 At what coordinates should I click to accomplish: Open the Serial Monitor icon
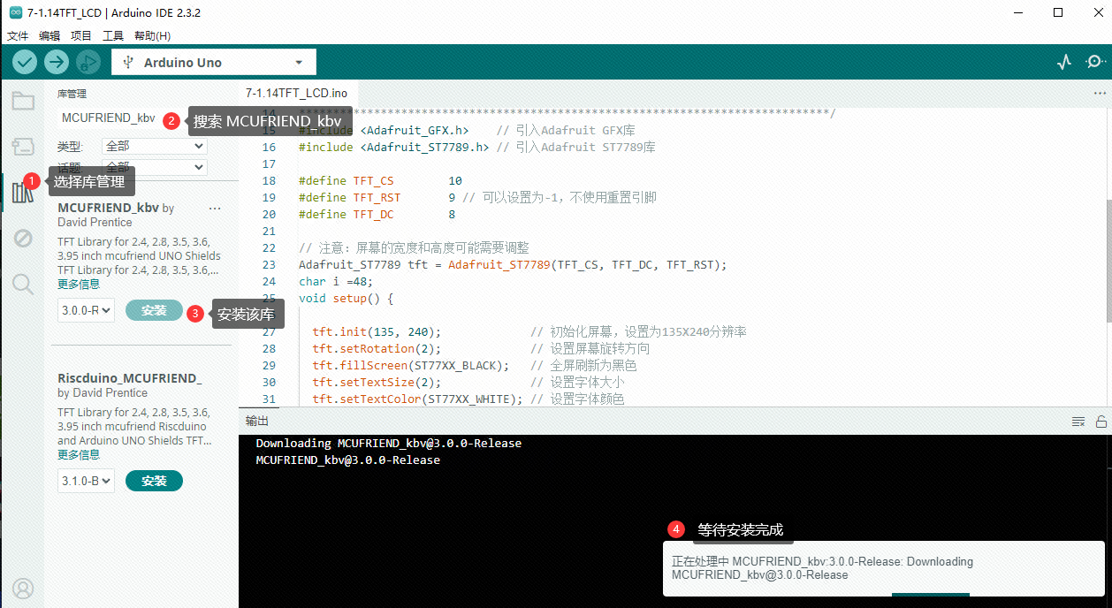pyautogui.click(x=1096, y=62)
